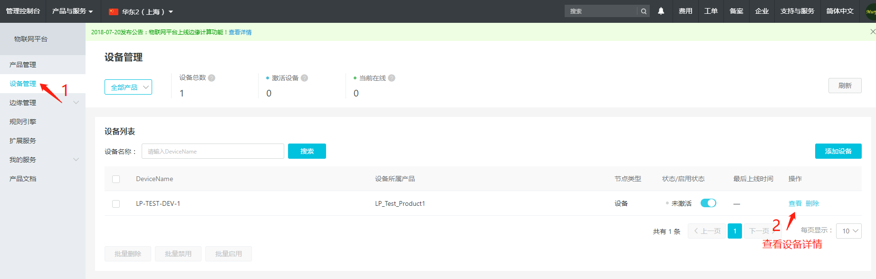Open 产品管理 in the sidebar
Image resolution: width=876 pixels, height=279 pixels.
[23, 65]
